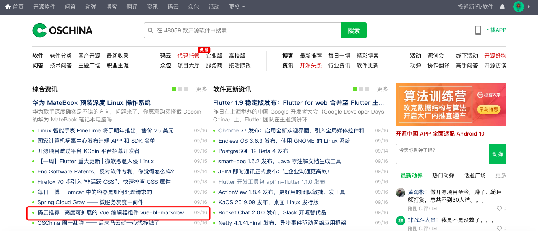Click the home icon in top navigation
Viewport: 538px width, 231px height.
8,7
